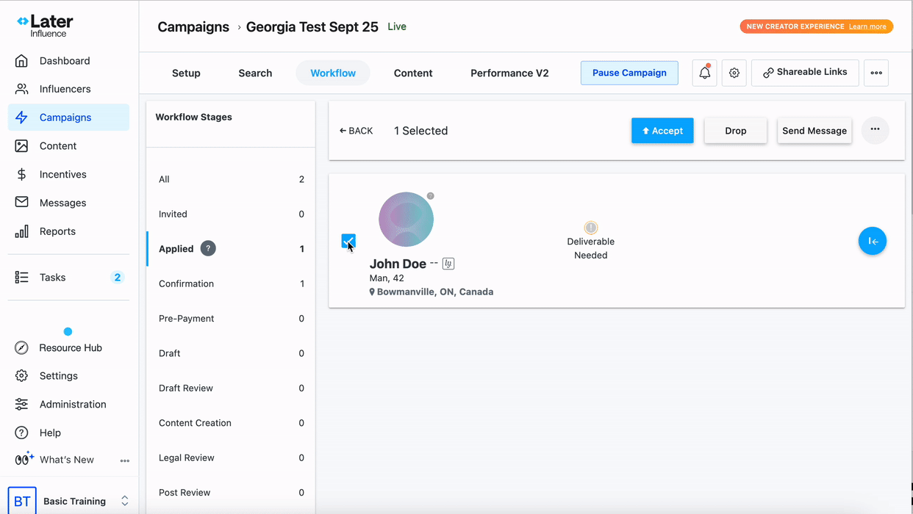Click the blue Accept button
913x514 pixels.
[x=662, y=131]
